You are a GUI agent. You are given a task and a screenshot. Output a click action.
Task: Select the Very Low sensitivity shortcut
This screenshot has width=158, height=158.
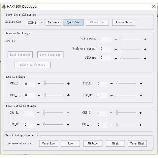pyautogui.click(x=48, y=144)
